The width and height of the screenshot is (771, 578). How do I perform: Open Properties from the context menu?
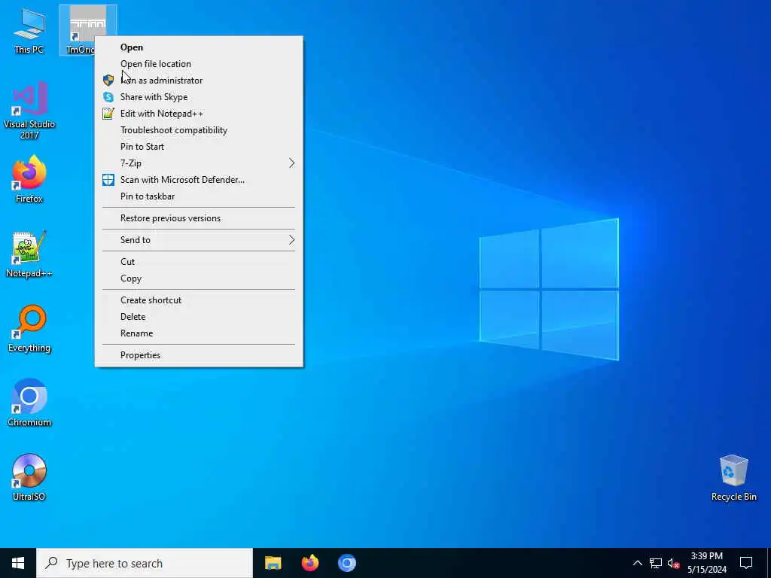[199, 355]
